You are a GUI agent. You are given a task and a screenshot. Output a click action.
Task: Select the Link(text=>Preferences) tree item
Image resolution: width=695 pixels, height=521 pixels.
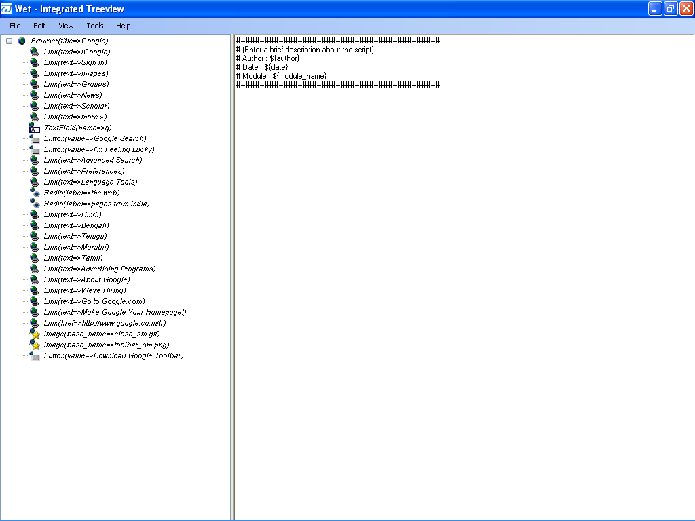coord(84,171)
